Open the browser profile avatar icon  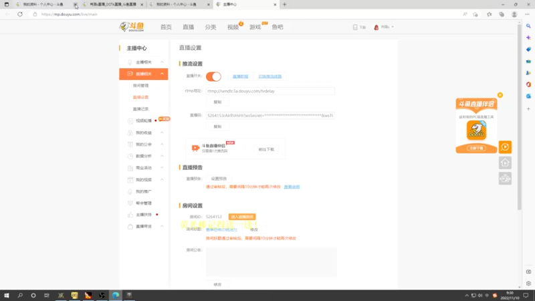[514, 14]
